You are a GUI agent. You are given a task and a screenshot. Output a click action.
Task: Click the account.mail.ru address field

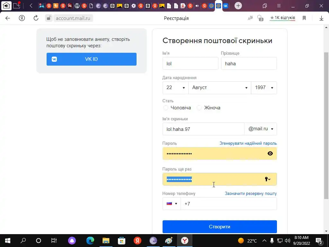tap(73, 18)
